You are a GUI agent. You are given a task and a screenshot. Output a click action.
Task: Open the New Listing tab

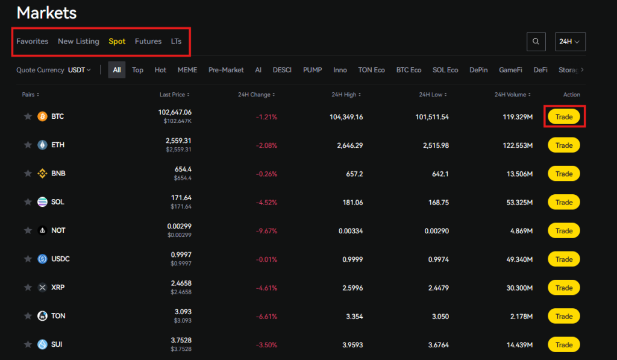(78, 41)
